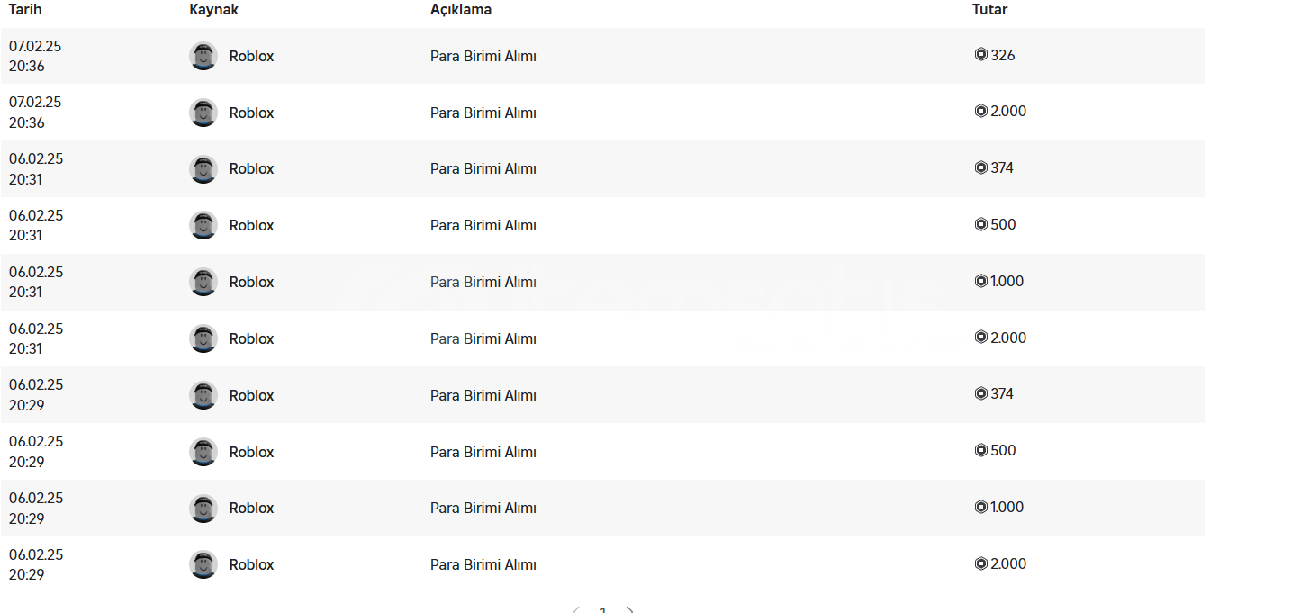Select Para Birimi Alımı text in 20:29 1.000 row

coord(483,508)
